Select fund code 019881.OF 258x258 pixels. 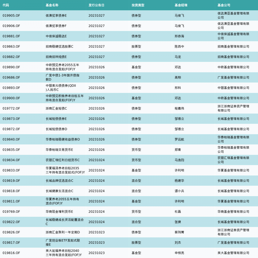point(11,36)
